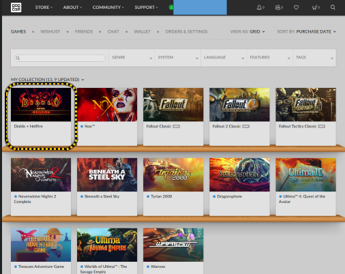Click the search magnifier icon in header
Viewport: 345px width, 274px height.
(x=333, y=7)
